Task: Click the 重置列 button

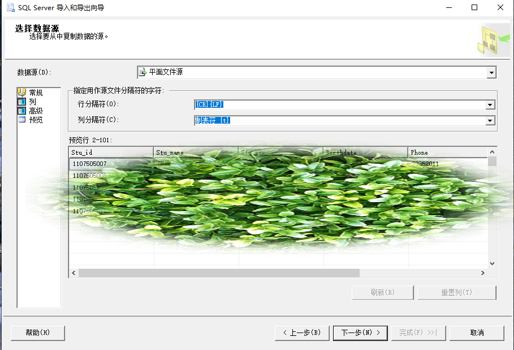Action: tap(456, 292)
